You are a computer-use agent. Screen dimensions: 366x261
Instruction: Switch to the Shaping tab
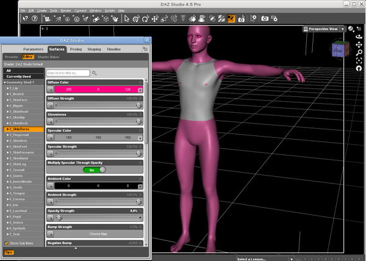tap(94, 49)
